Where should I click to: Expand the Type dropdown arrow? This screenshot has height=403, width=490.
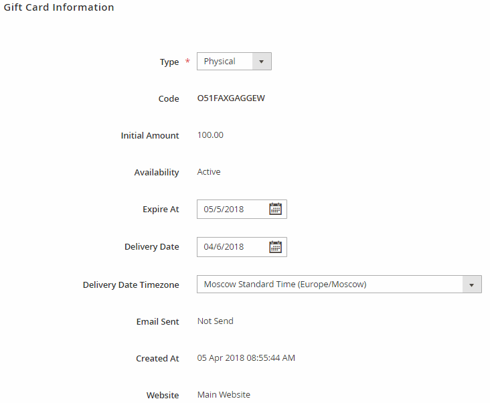(262, 62)
